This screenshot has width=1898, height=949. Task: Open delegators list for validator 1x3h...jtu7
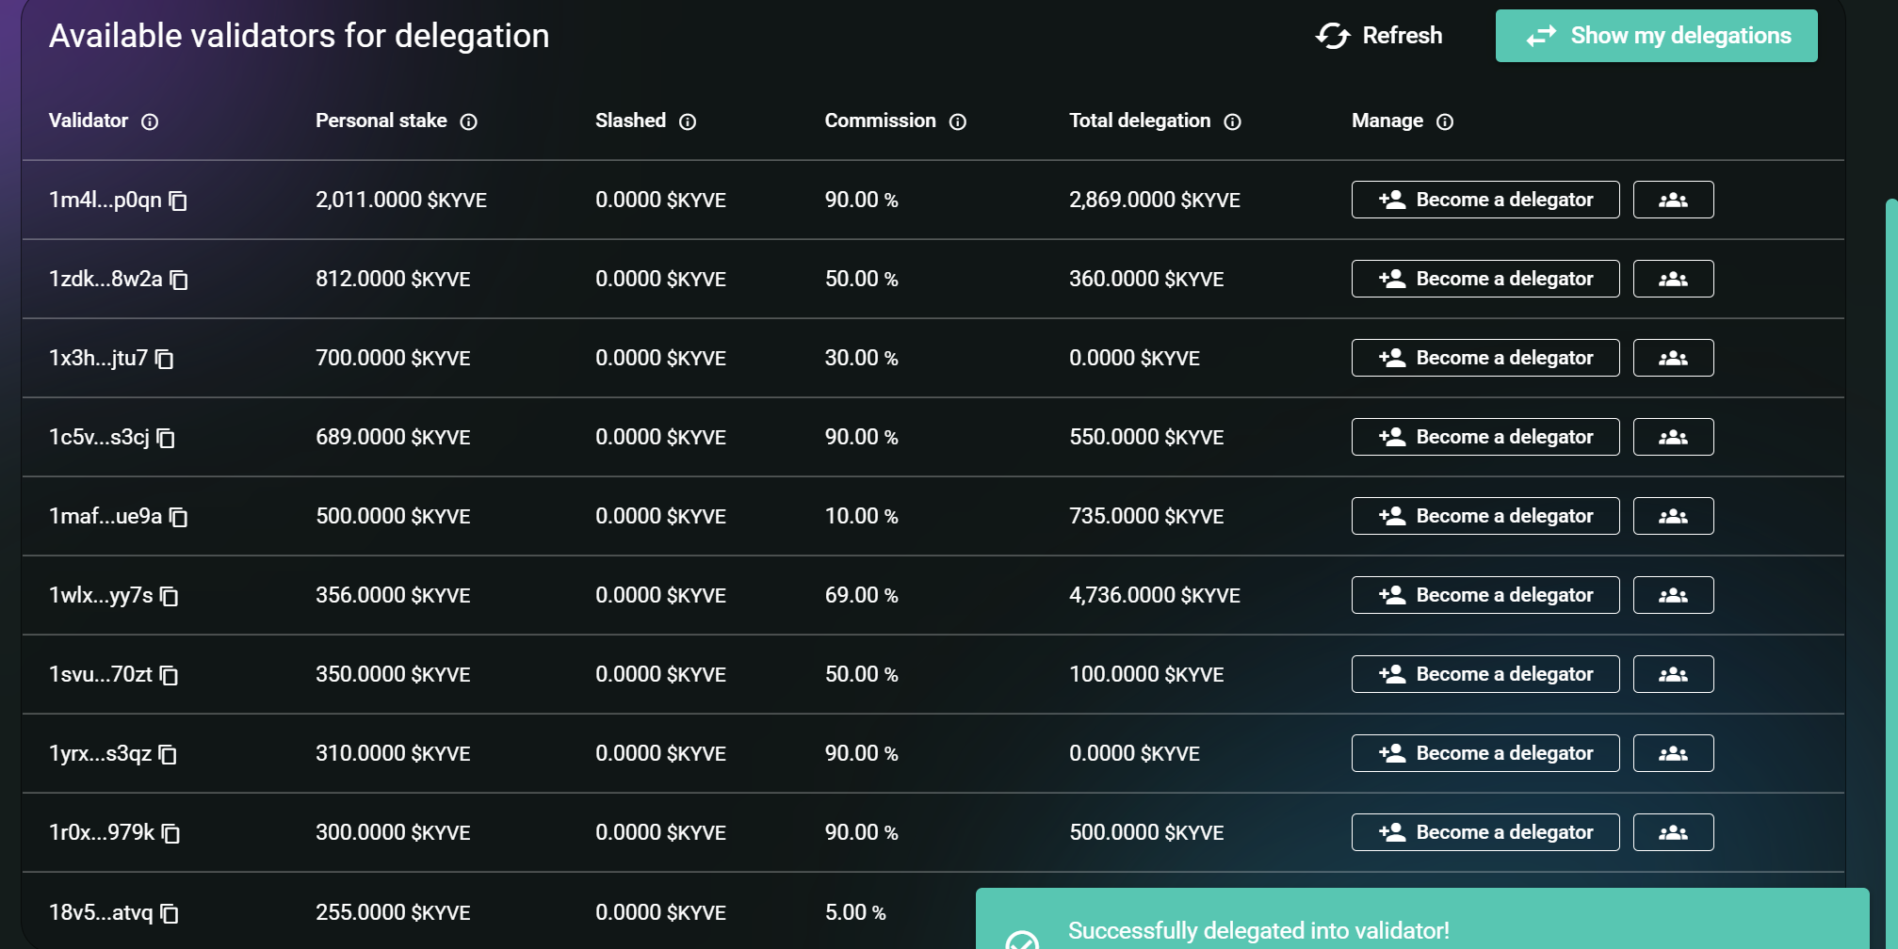[1673, 358]
